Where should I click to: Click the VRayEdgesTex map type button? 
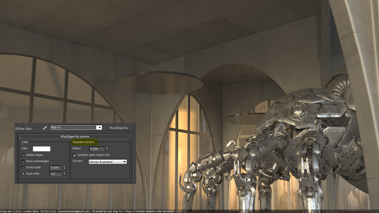(119, 128)
